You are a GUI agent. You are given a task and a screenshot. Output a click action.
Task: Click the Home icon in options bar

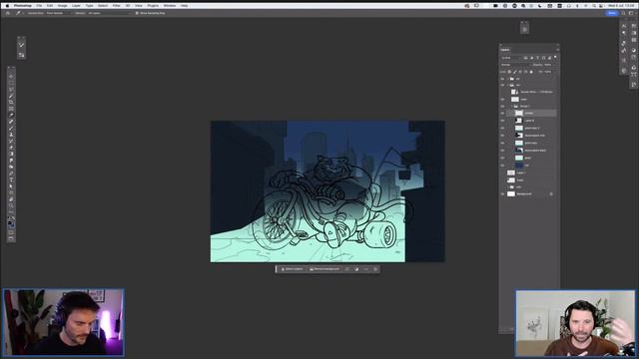[x=8, y=13]
